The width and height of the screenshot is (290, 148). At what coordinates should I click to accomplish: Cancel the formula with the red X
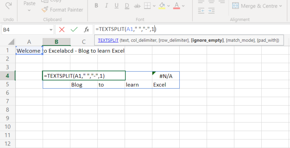pos(62,29)
